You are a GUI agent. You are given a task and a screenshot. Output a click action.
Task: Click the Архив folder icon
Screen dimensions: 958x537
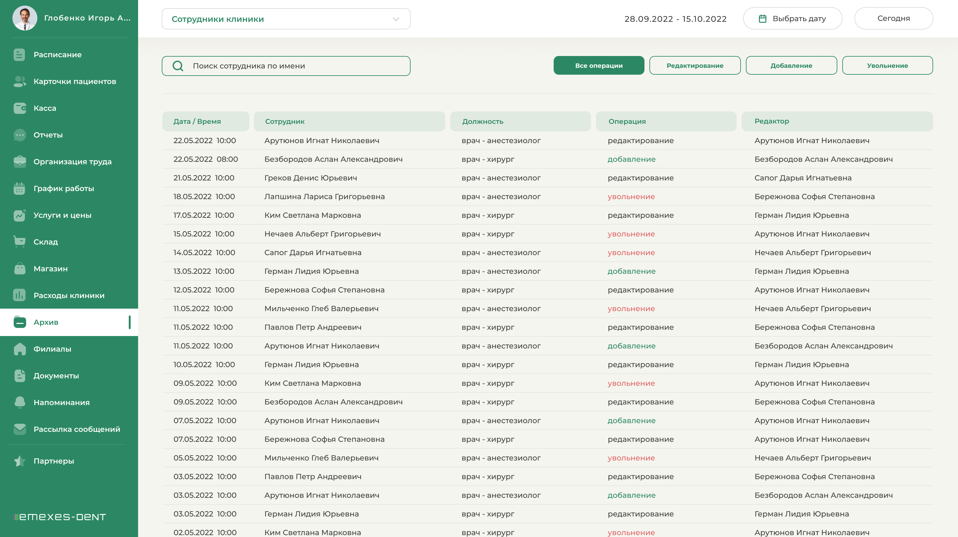(x=19, y=322)
